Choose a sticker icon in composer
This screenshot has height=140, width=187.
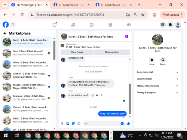pyautogui.click(x=73, y=124)
